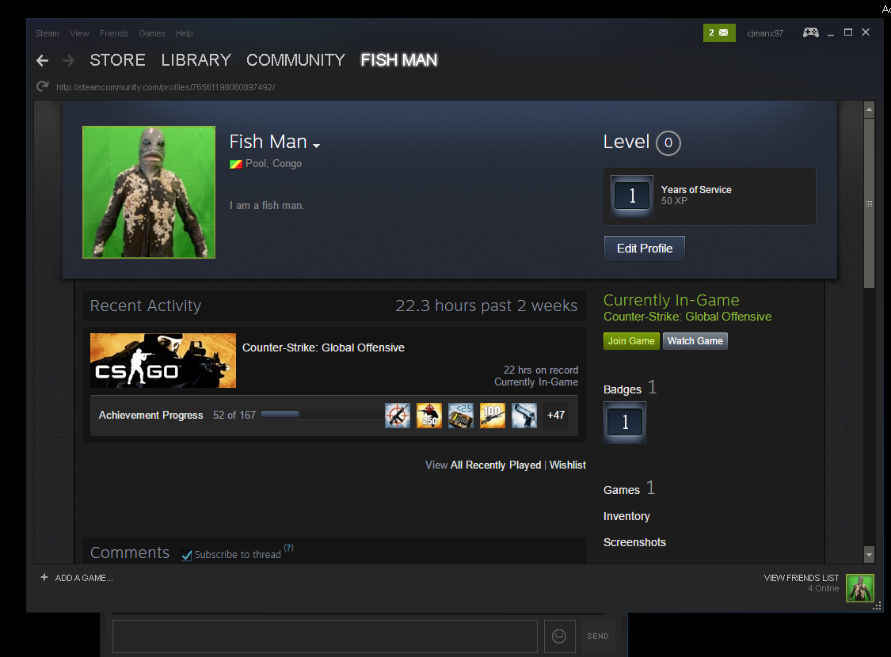This screenshot has width=891, height=657.
Task: Expand the Fish Man name dropdown arrow
Action: pyautogui.click(x=317, y=146)
